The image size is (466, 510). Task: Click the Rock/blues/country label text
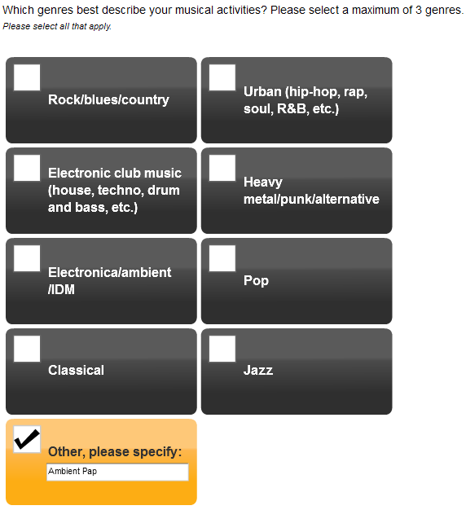tap(108, 100)
